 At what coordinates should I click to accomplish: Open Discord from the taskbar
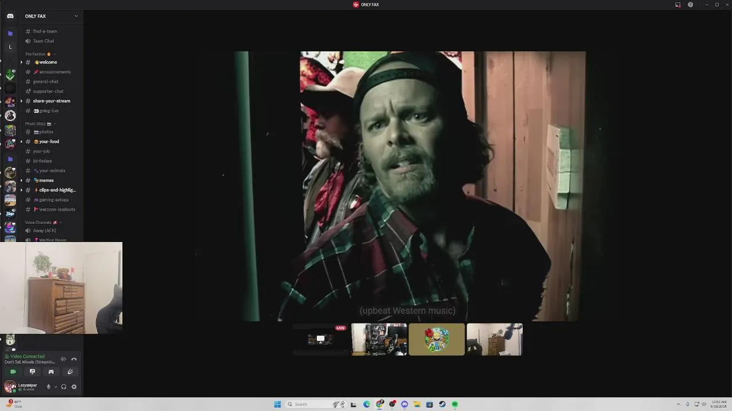click(404, 404)
